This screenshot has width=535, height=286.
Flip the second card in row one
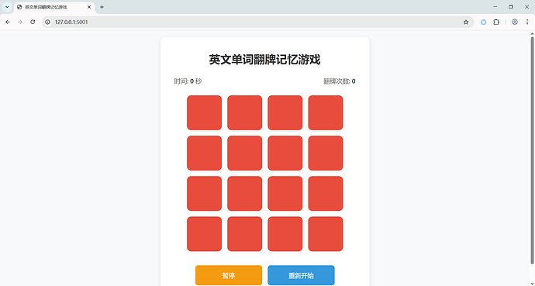click(x=245, y=113)
